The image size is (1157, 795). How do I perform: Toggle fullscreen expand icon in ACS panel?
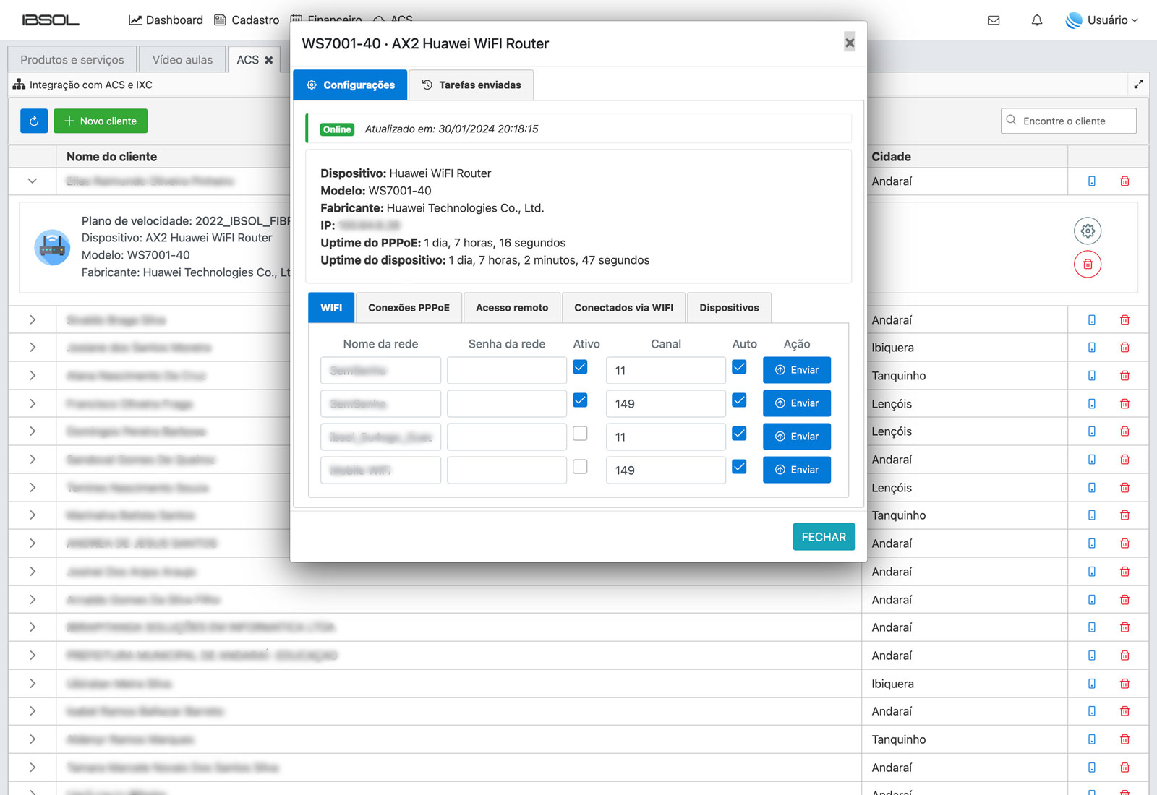[x=1139, y=84]
